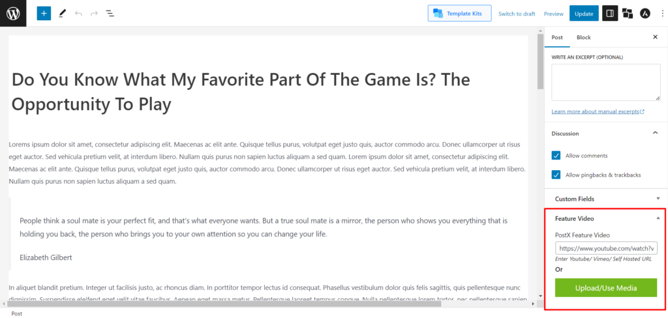
Task: Open the PostX blocks icon
Action: [627, 14]
